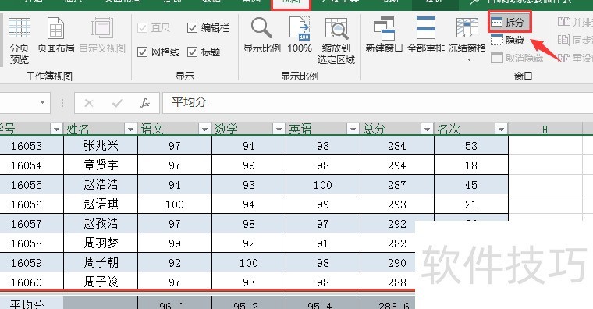
Task: Open Page Break Preview (分页预览)
Action: (20, 41)
